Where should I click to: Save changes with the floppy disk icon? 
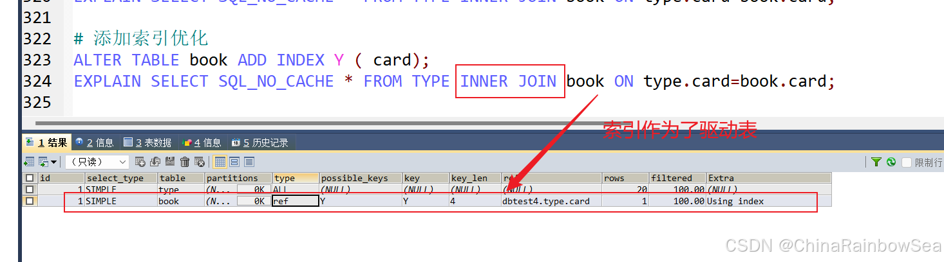click(170, 162)
